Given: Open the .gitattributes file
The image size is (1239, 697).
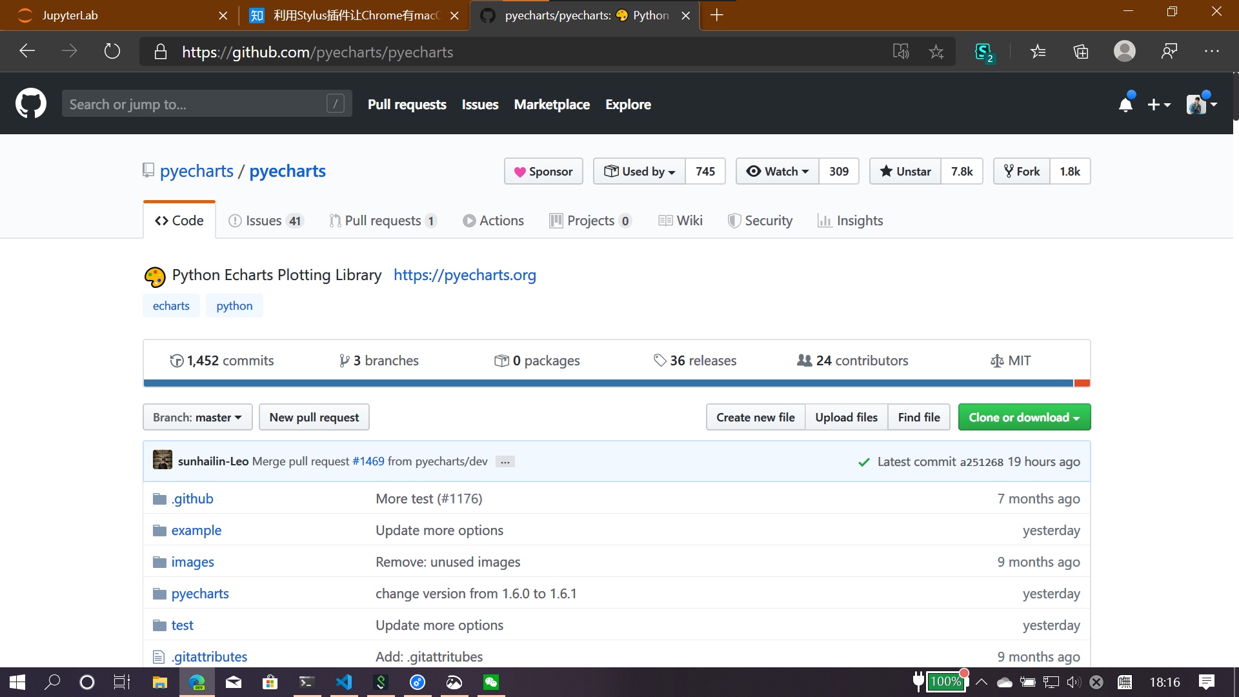Looking at the screenshot, I should click(209, 656).
